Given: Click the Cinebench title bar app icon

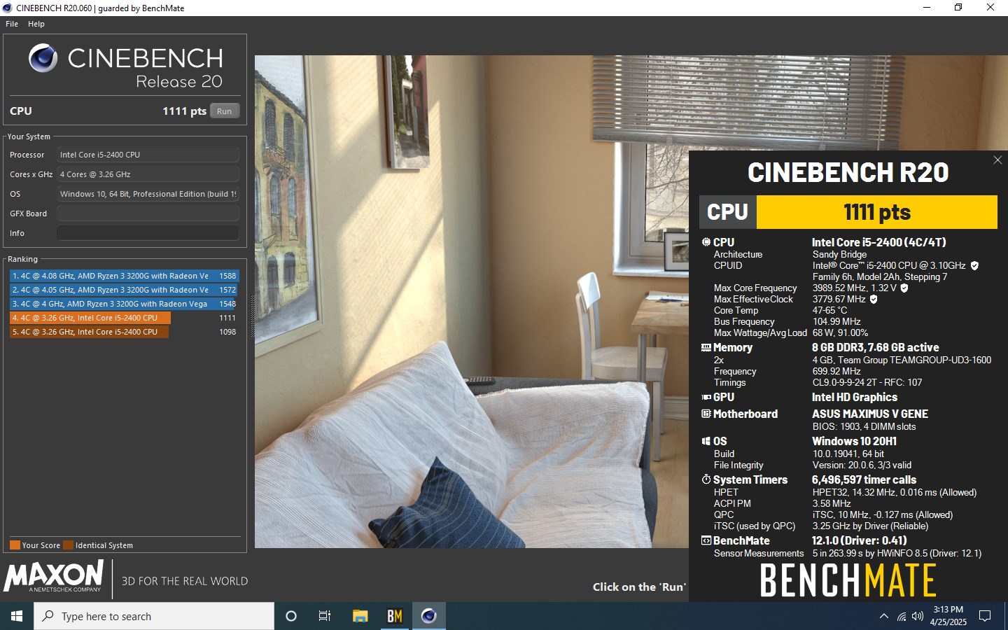Looking at the screenshot, I should [8, 8].
